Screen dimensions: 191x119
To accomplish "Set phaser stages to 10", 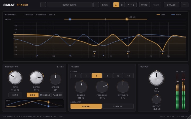I will [x=118, y=76].
